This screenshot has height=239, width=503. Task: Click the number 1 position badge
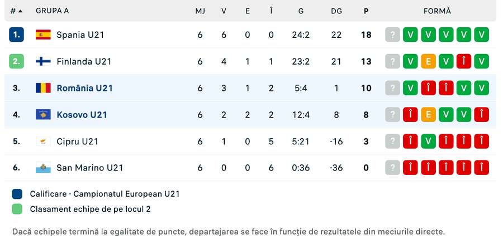coord(17,35)
